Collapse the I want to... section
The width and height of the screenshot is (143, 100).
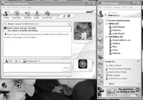tap(138, 62)
